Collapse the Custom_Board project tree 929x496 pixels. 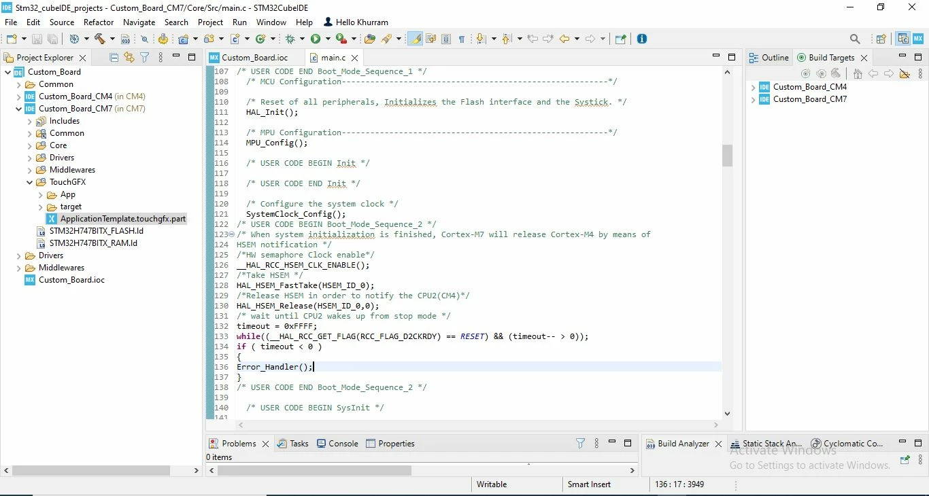coord(8,72)
